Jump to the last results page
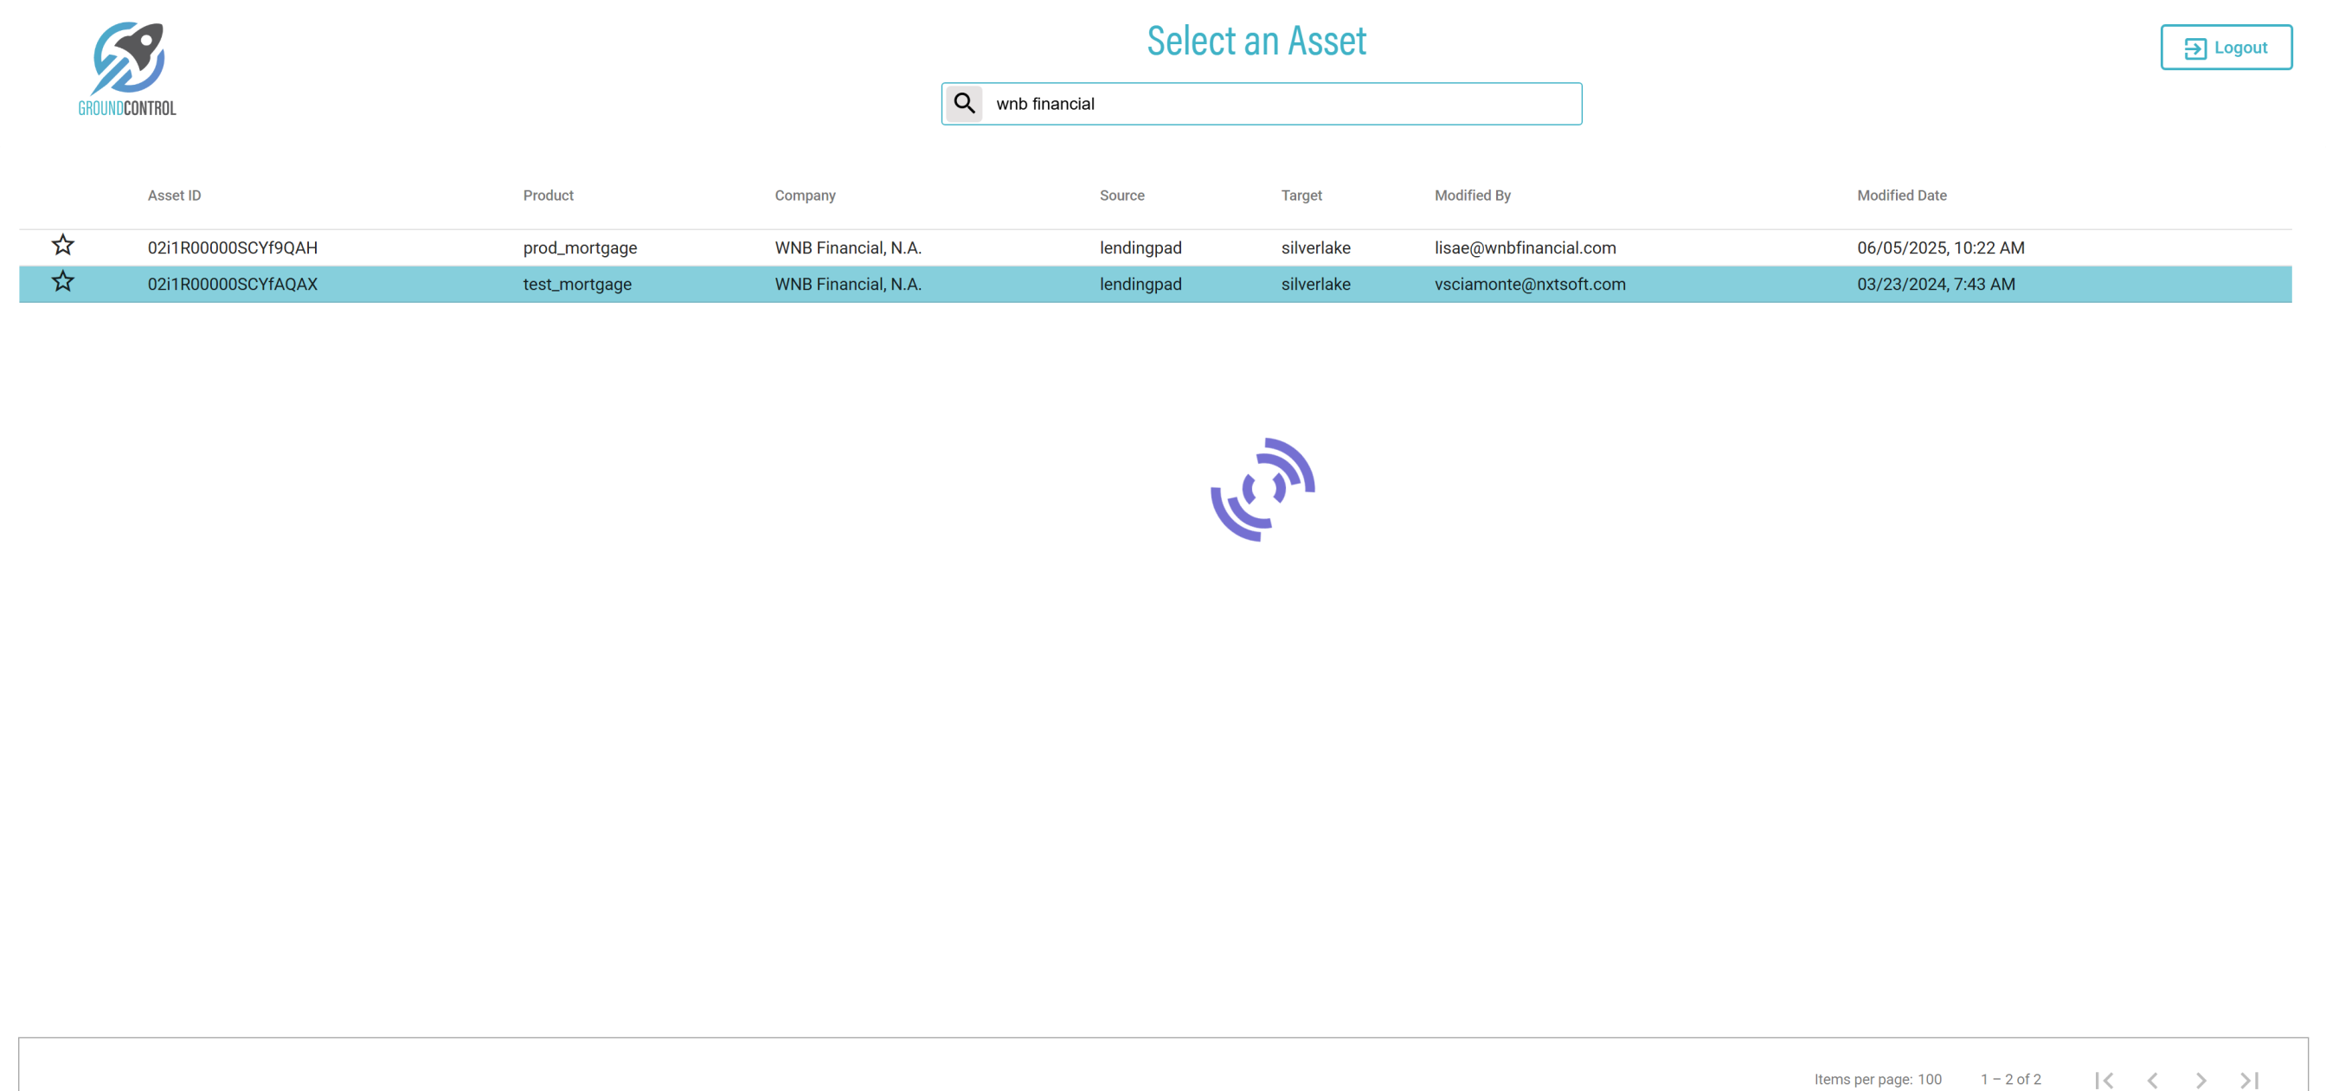The height and width of the screenshot is (1091, 2326). point(2249,1079)
